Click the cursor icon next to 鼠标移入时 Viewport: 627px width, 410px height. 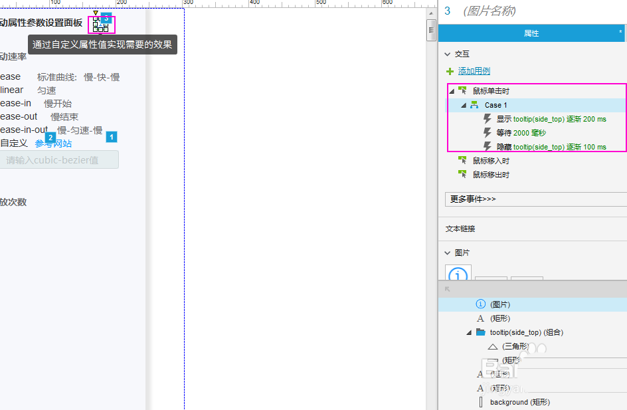pos(462,160)
